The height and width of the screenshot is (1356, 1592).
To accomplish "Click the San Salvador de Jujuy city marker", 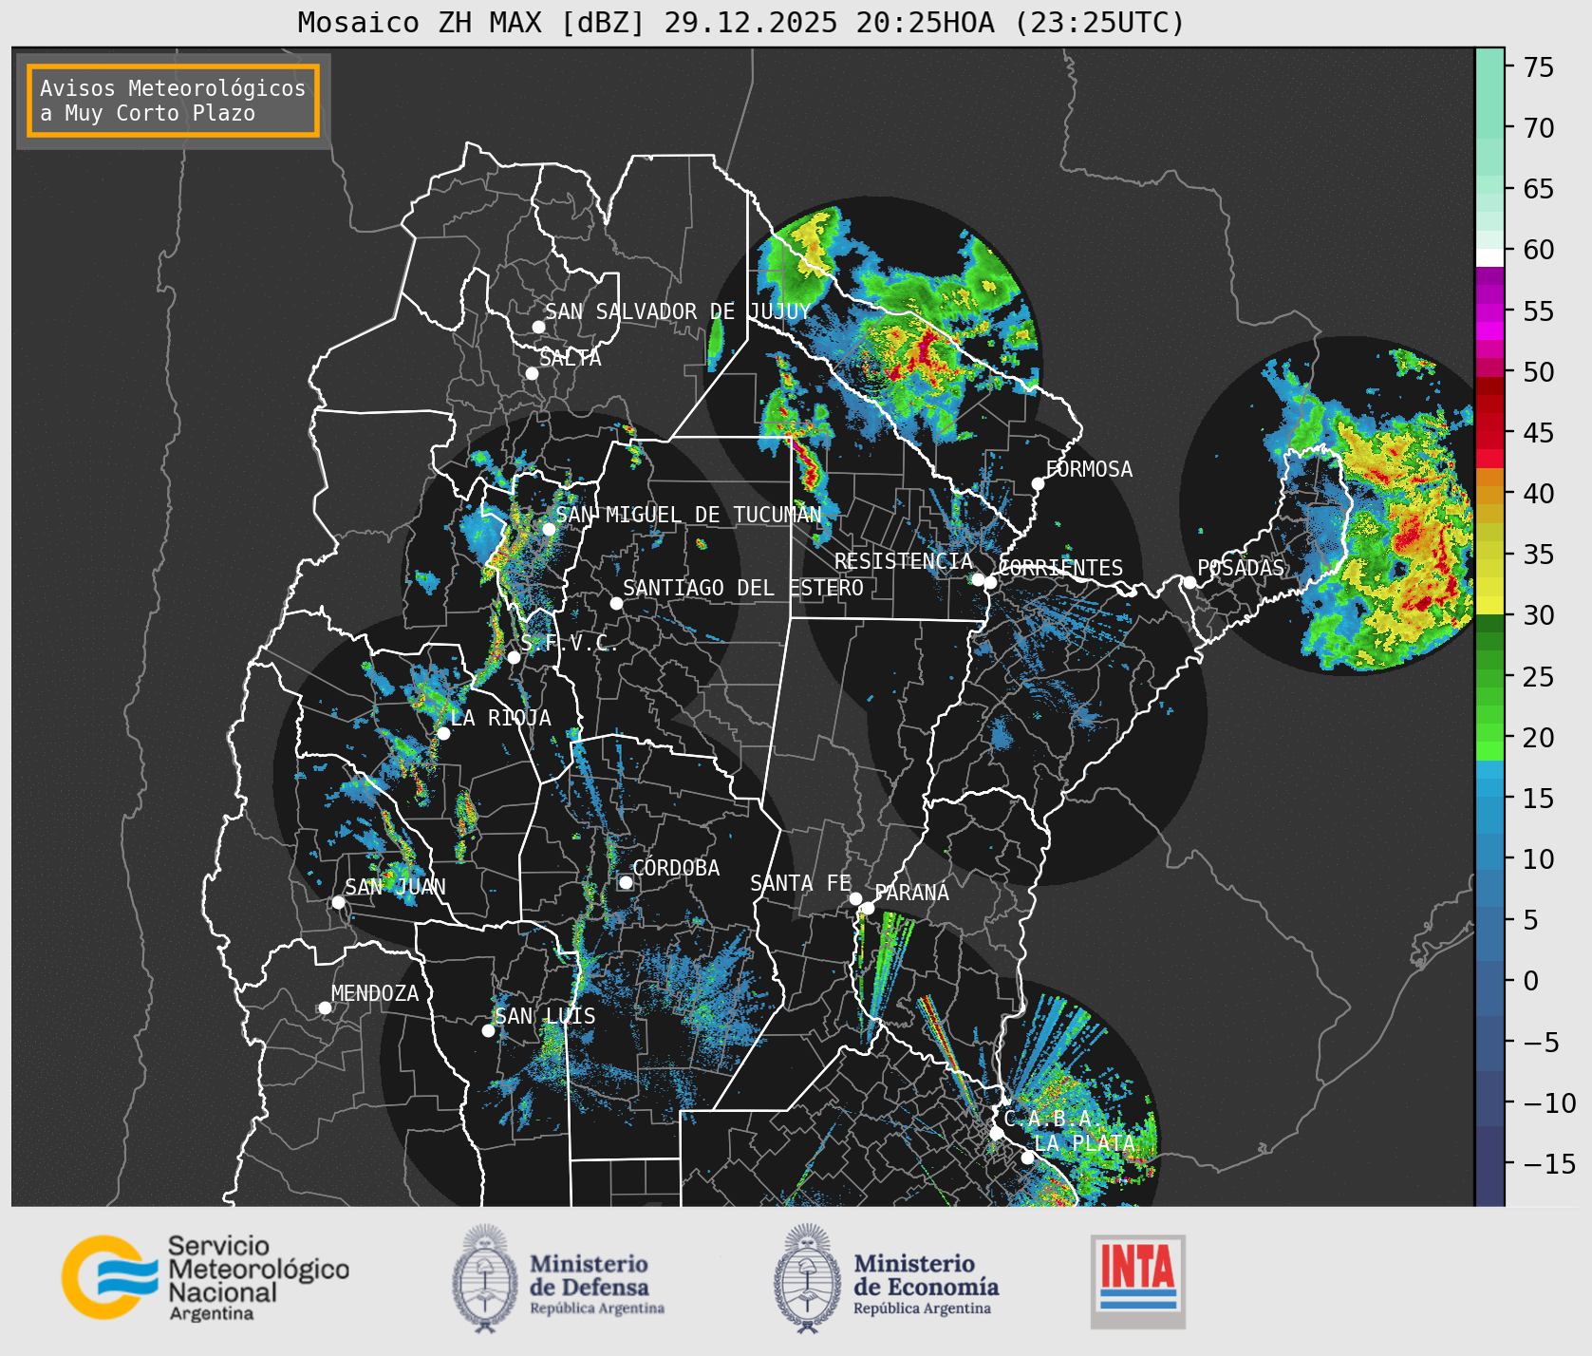I will tap(538, 327).
